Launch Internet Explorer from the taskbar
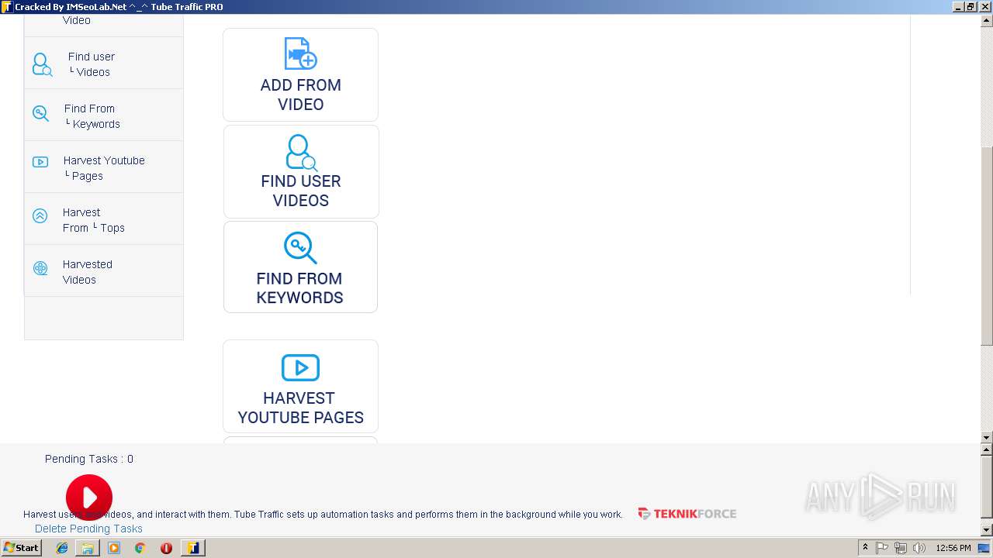The height and width of the screenshot is (558, 993). pyautogui.click(x=62, y=548)
